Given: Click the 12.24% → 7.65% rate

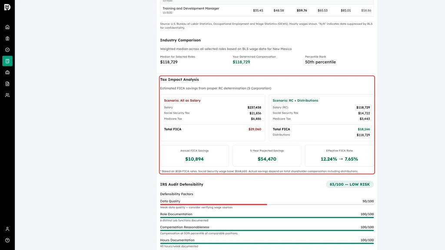Looking at the screenshot, I should point(339,159).
